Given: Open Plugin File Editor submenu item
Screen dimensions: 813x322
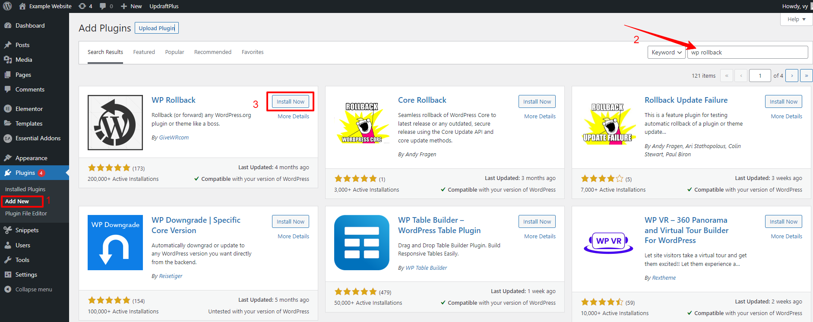Looking at the screenshot, I should pos(26,214).
